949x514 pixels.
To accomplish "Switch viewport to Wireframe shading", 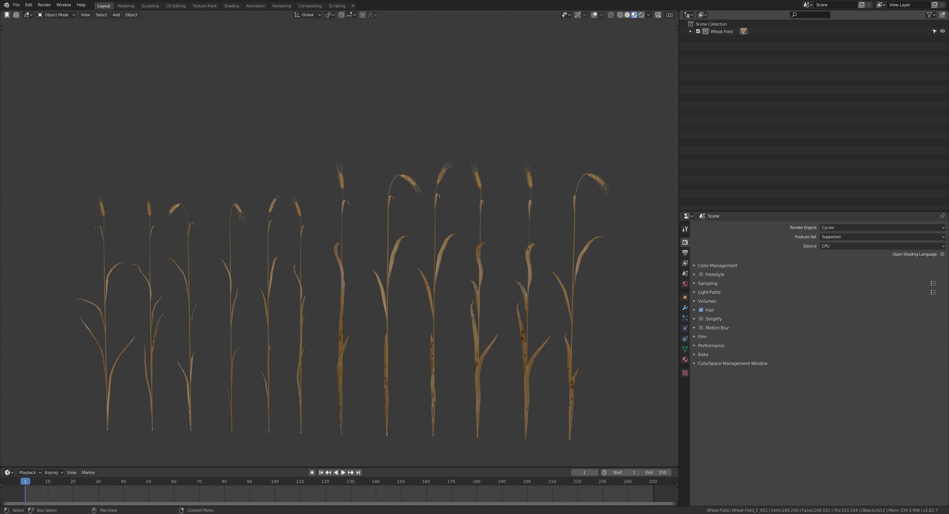I will click(620, 15).
